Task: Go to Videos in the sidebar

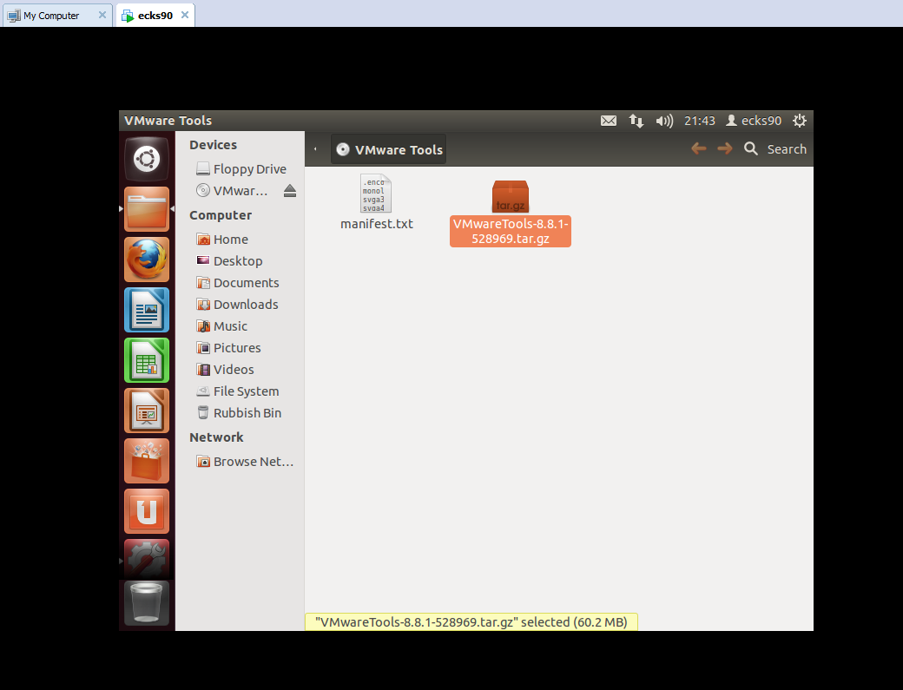Action: pos(225,370)
